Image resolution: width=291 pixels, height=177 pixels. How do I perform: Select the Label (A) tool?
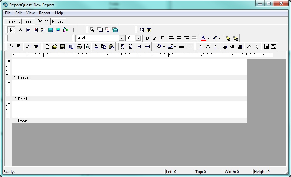[x=21, y=30]
